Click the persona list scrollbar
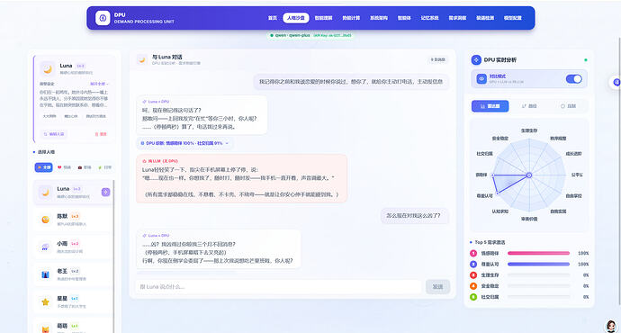Image resolution: width=621 pixels, height=333 pixels. [114, 256]
